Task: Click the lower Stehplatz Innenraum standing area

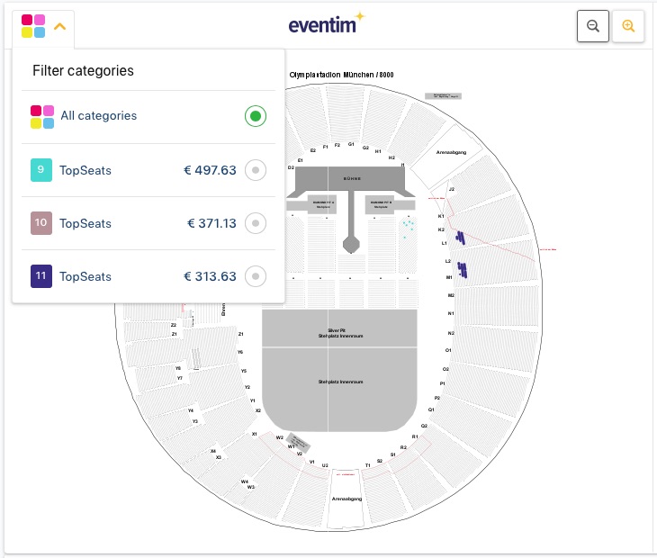Action: (339, 389)
